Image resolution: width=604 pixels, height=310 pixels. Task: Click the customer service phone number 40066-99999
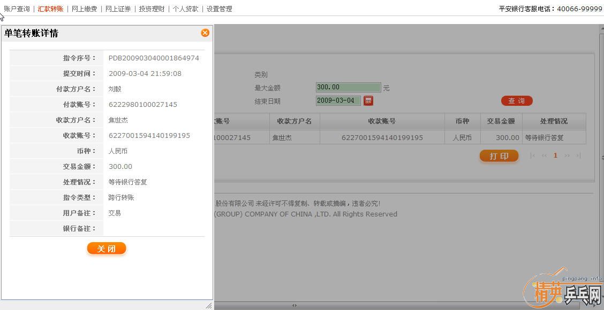point(579,9)
